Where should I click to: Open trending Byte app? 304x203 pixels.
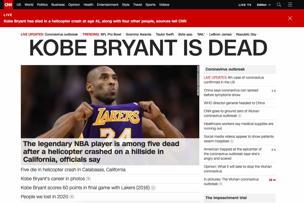(x=185, y=34)
